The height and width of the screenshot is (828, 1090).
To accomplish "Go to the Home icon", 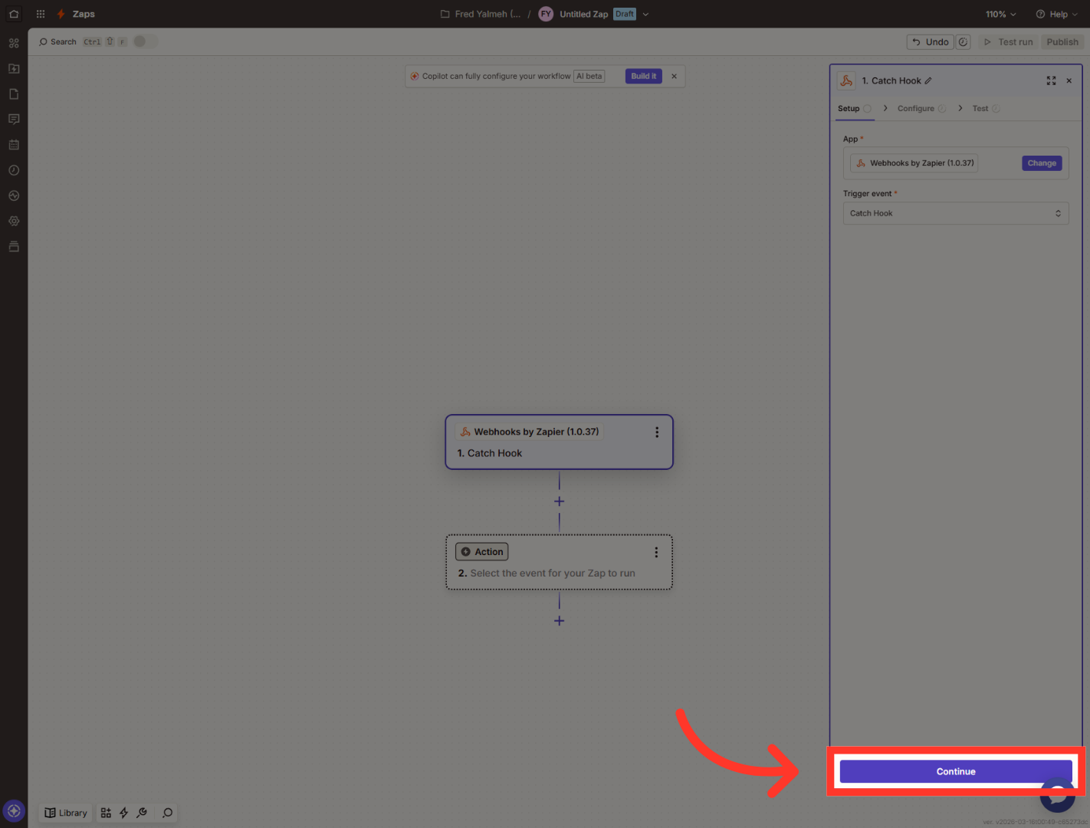I will 14,14.
